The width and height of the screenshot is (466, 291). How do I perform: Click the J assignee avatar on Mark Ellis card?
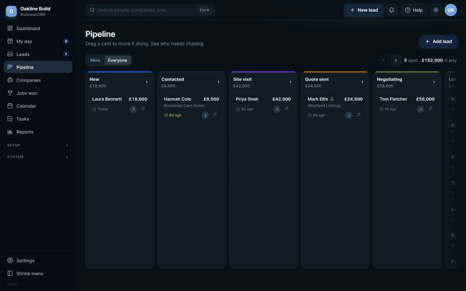[349, 115]
